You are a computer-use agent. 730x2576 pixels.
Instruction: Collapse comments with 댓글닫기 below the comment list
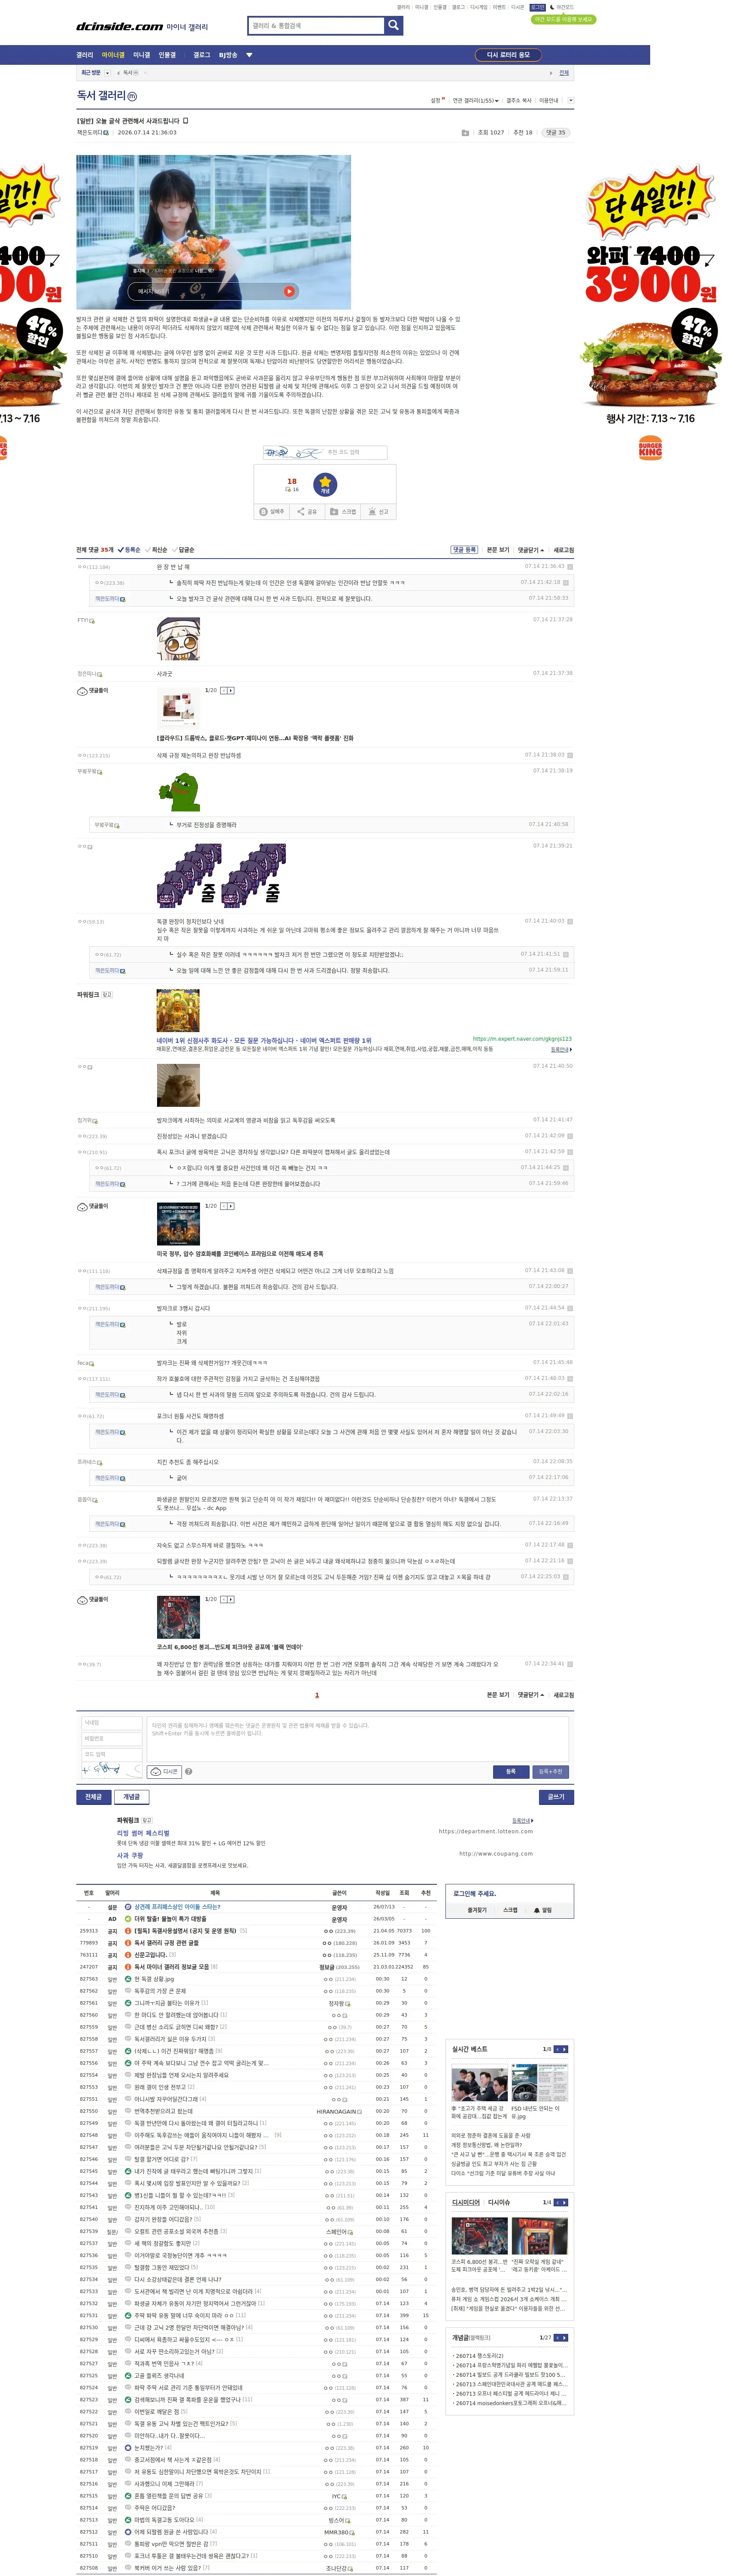[530, 1695]
